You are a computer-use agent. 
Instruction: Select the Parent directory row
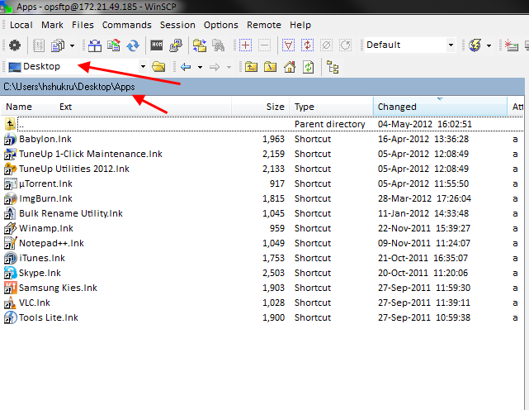(x=329, y=124)
